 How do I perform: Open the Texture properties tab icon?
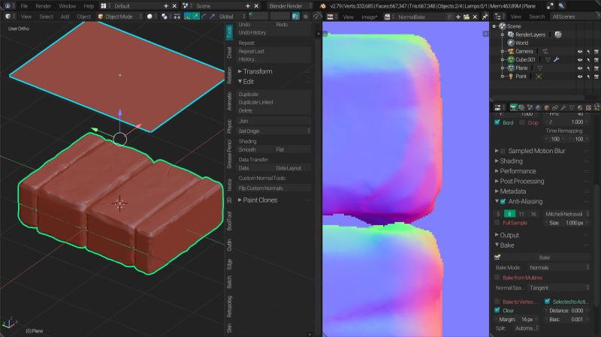[x=589, y=107]
